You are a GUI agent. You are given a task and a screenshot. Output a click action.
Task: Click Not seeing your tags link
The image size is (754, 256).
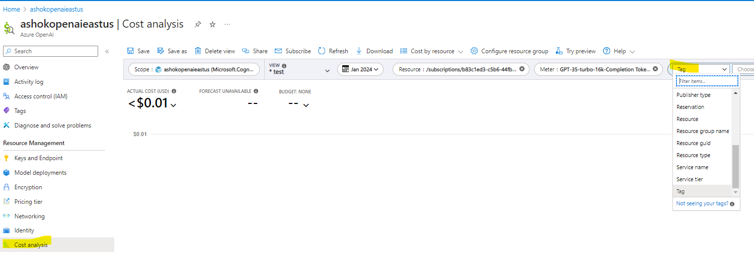pyautogui.click(x=702, y=204)
